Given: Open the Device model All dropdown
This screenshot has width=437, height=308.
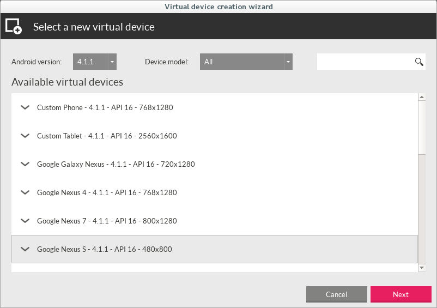Looking at the screenshot, I should point(246,62).
